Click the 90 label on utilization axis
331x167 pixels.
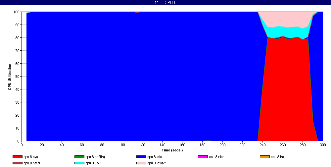18,25
